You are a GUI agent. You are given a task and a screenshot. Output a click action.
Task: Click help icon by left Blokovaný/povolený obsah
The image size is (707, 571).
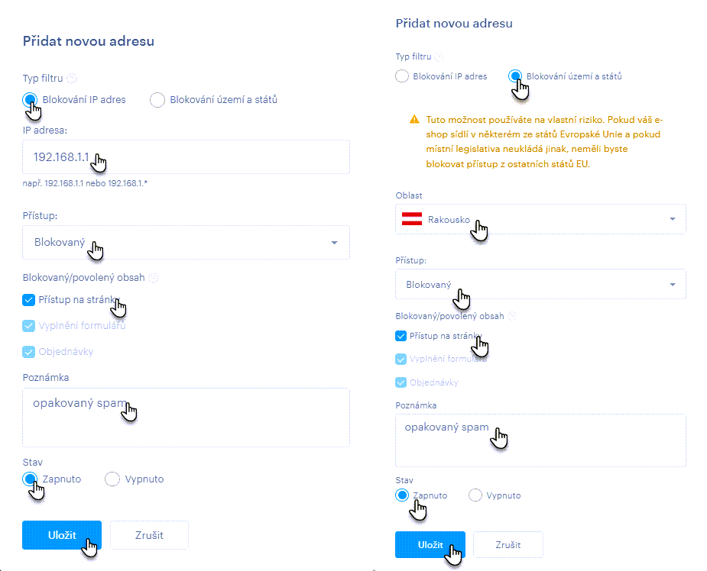click(154, 278)
